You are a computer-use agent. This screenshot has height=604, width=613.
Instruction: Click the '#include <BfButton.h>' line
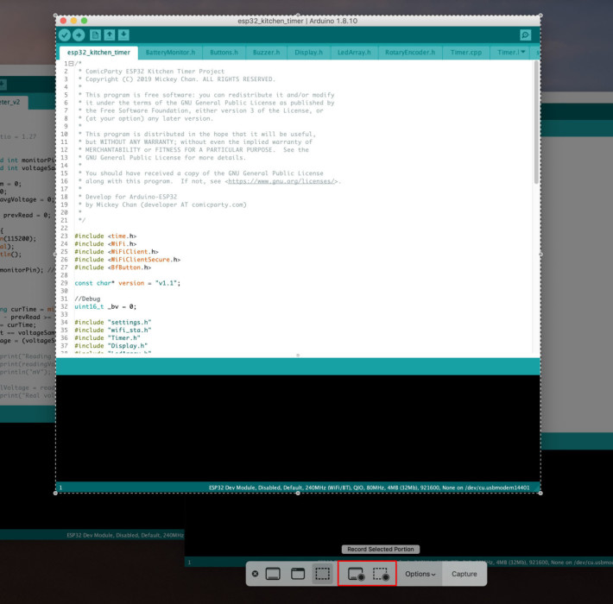[112, 267]
